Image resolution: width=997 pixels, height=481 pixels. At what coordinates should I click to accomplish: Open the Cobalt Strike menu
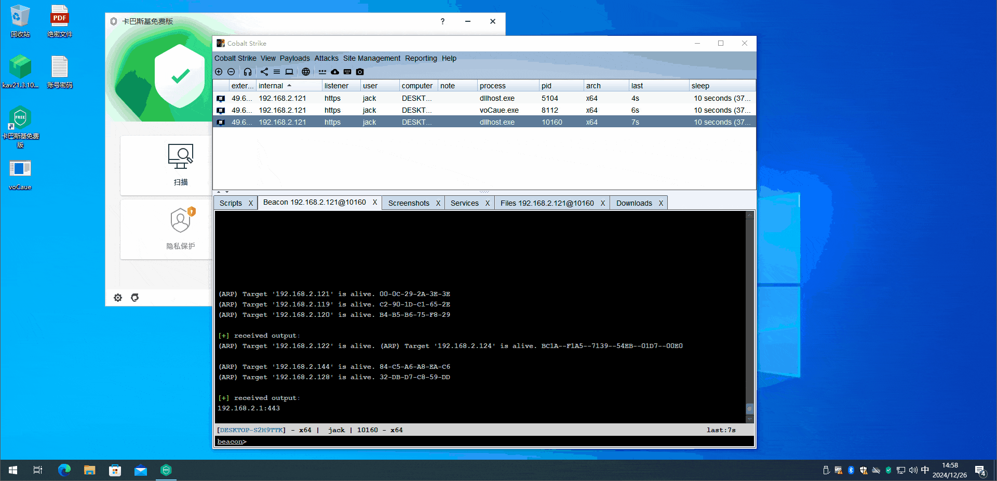coord(235,58)
